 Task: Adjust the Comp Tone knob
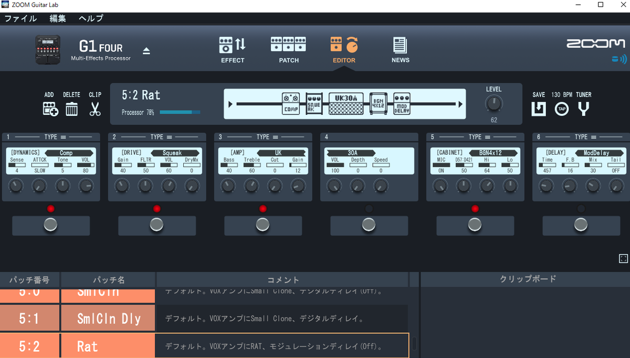point(63,185)
